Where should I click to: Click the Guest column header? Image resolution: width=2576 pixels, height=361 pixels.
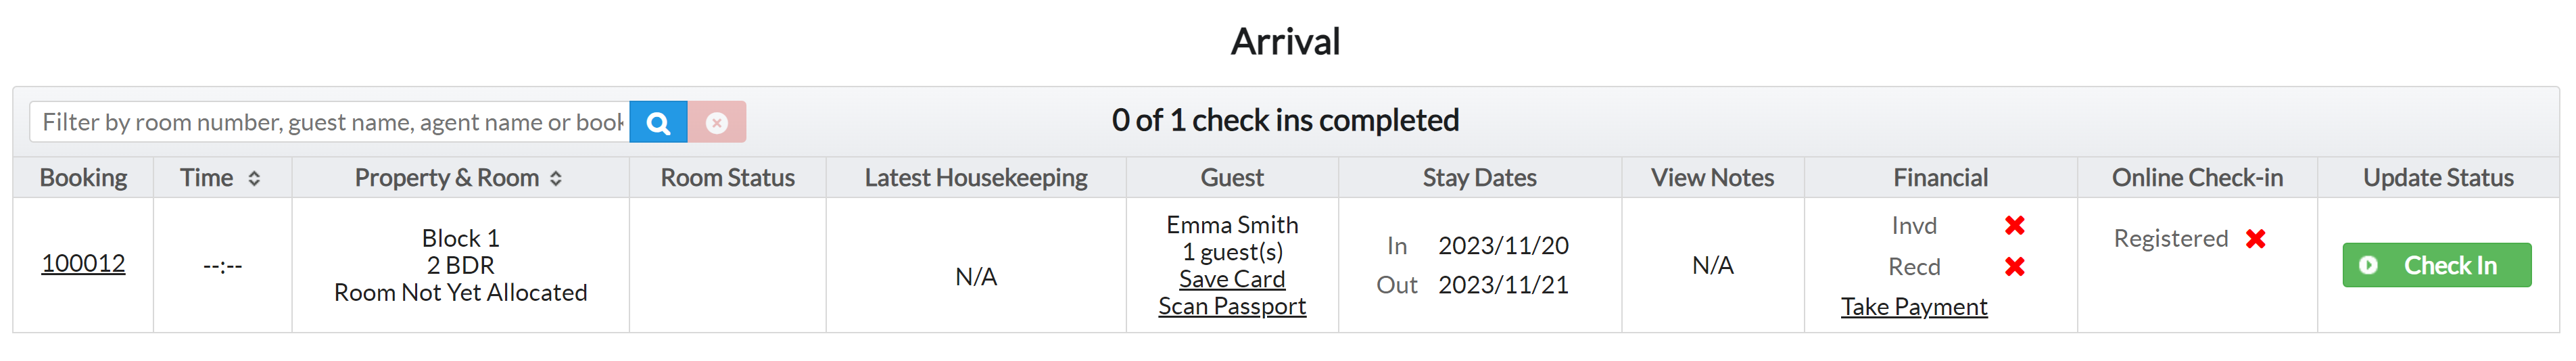(x=1231, y=178)
